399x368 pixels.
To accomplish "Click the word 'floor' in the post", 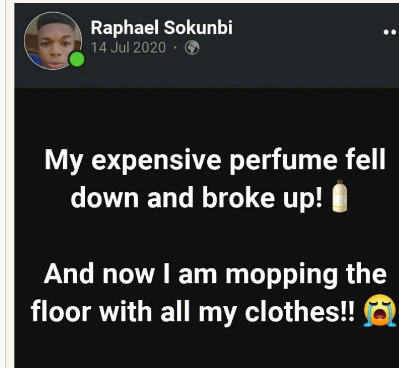I will (61, 311).
